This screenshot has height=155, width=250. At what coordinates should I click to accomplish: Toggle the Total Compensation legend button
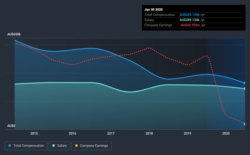click(26, 146)
